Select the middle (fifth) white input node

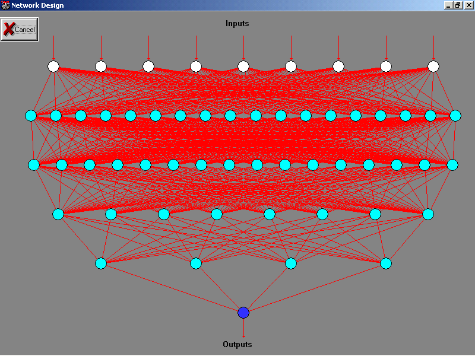(x=243, y=66)
